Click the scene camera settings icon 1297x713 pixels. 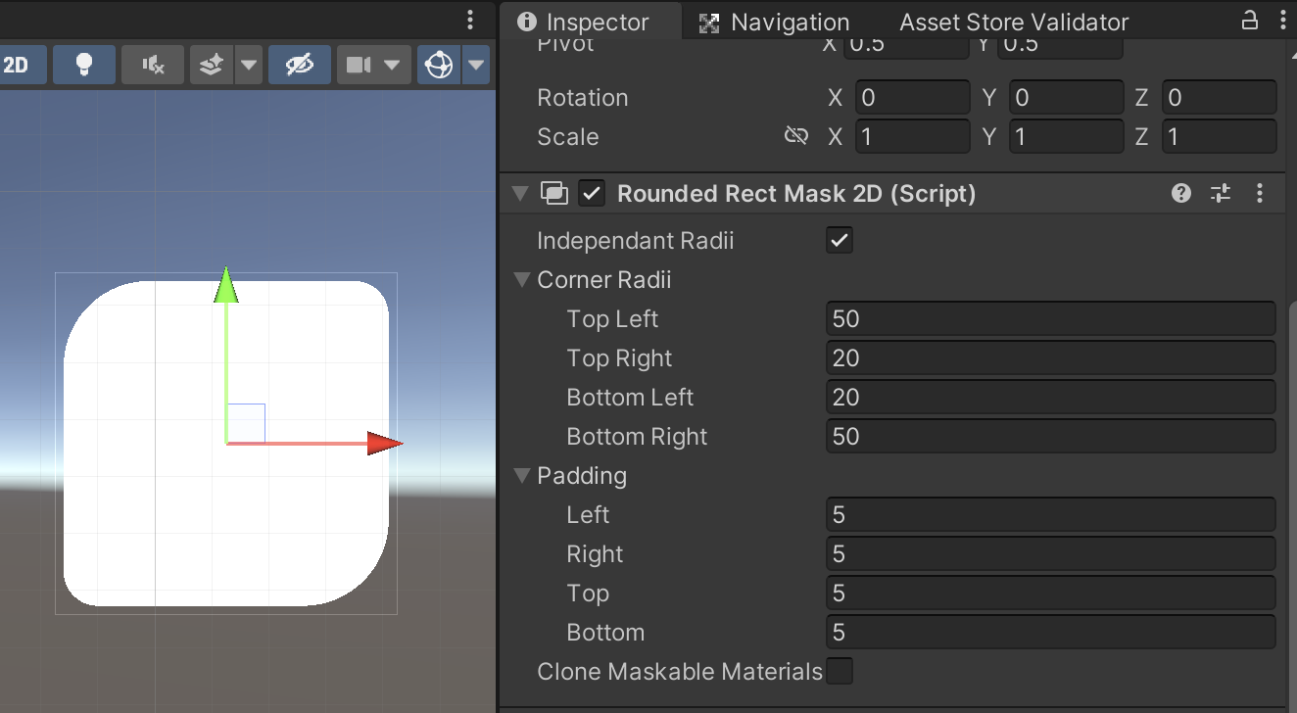(x=359, y=66)
